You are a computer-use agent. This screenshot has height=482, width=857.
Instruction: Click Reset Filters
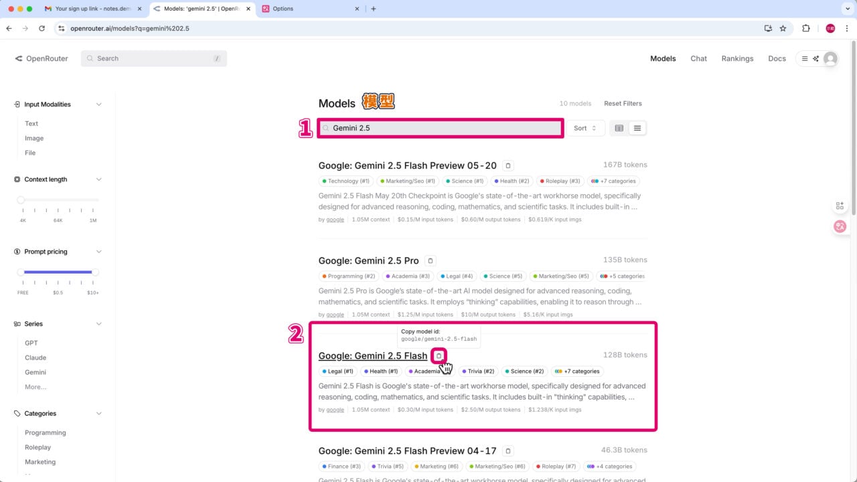tap(623, 104)
